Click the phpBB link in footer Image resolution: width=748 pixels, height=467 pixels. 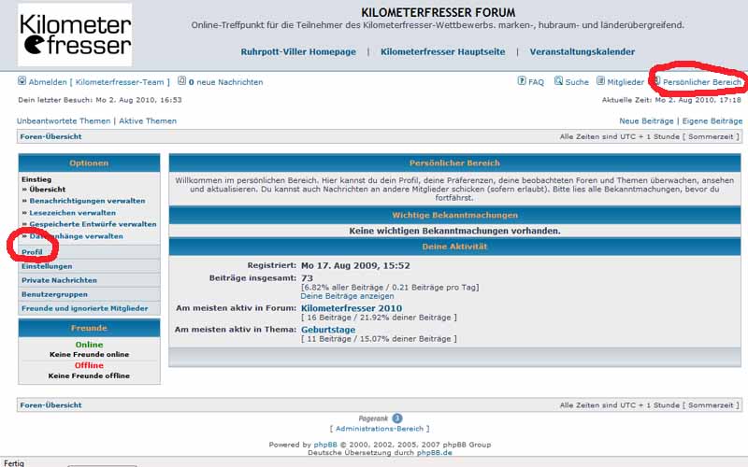[x=325, y=445]
